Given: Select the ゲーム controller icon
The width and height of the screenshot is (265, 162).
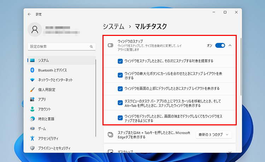Looking at the screenshot, I should [33, 129].
